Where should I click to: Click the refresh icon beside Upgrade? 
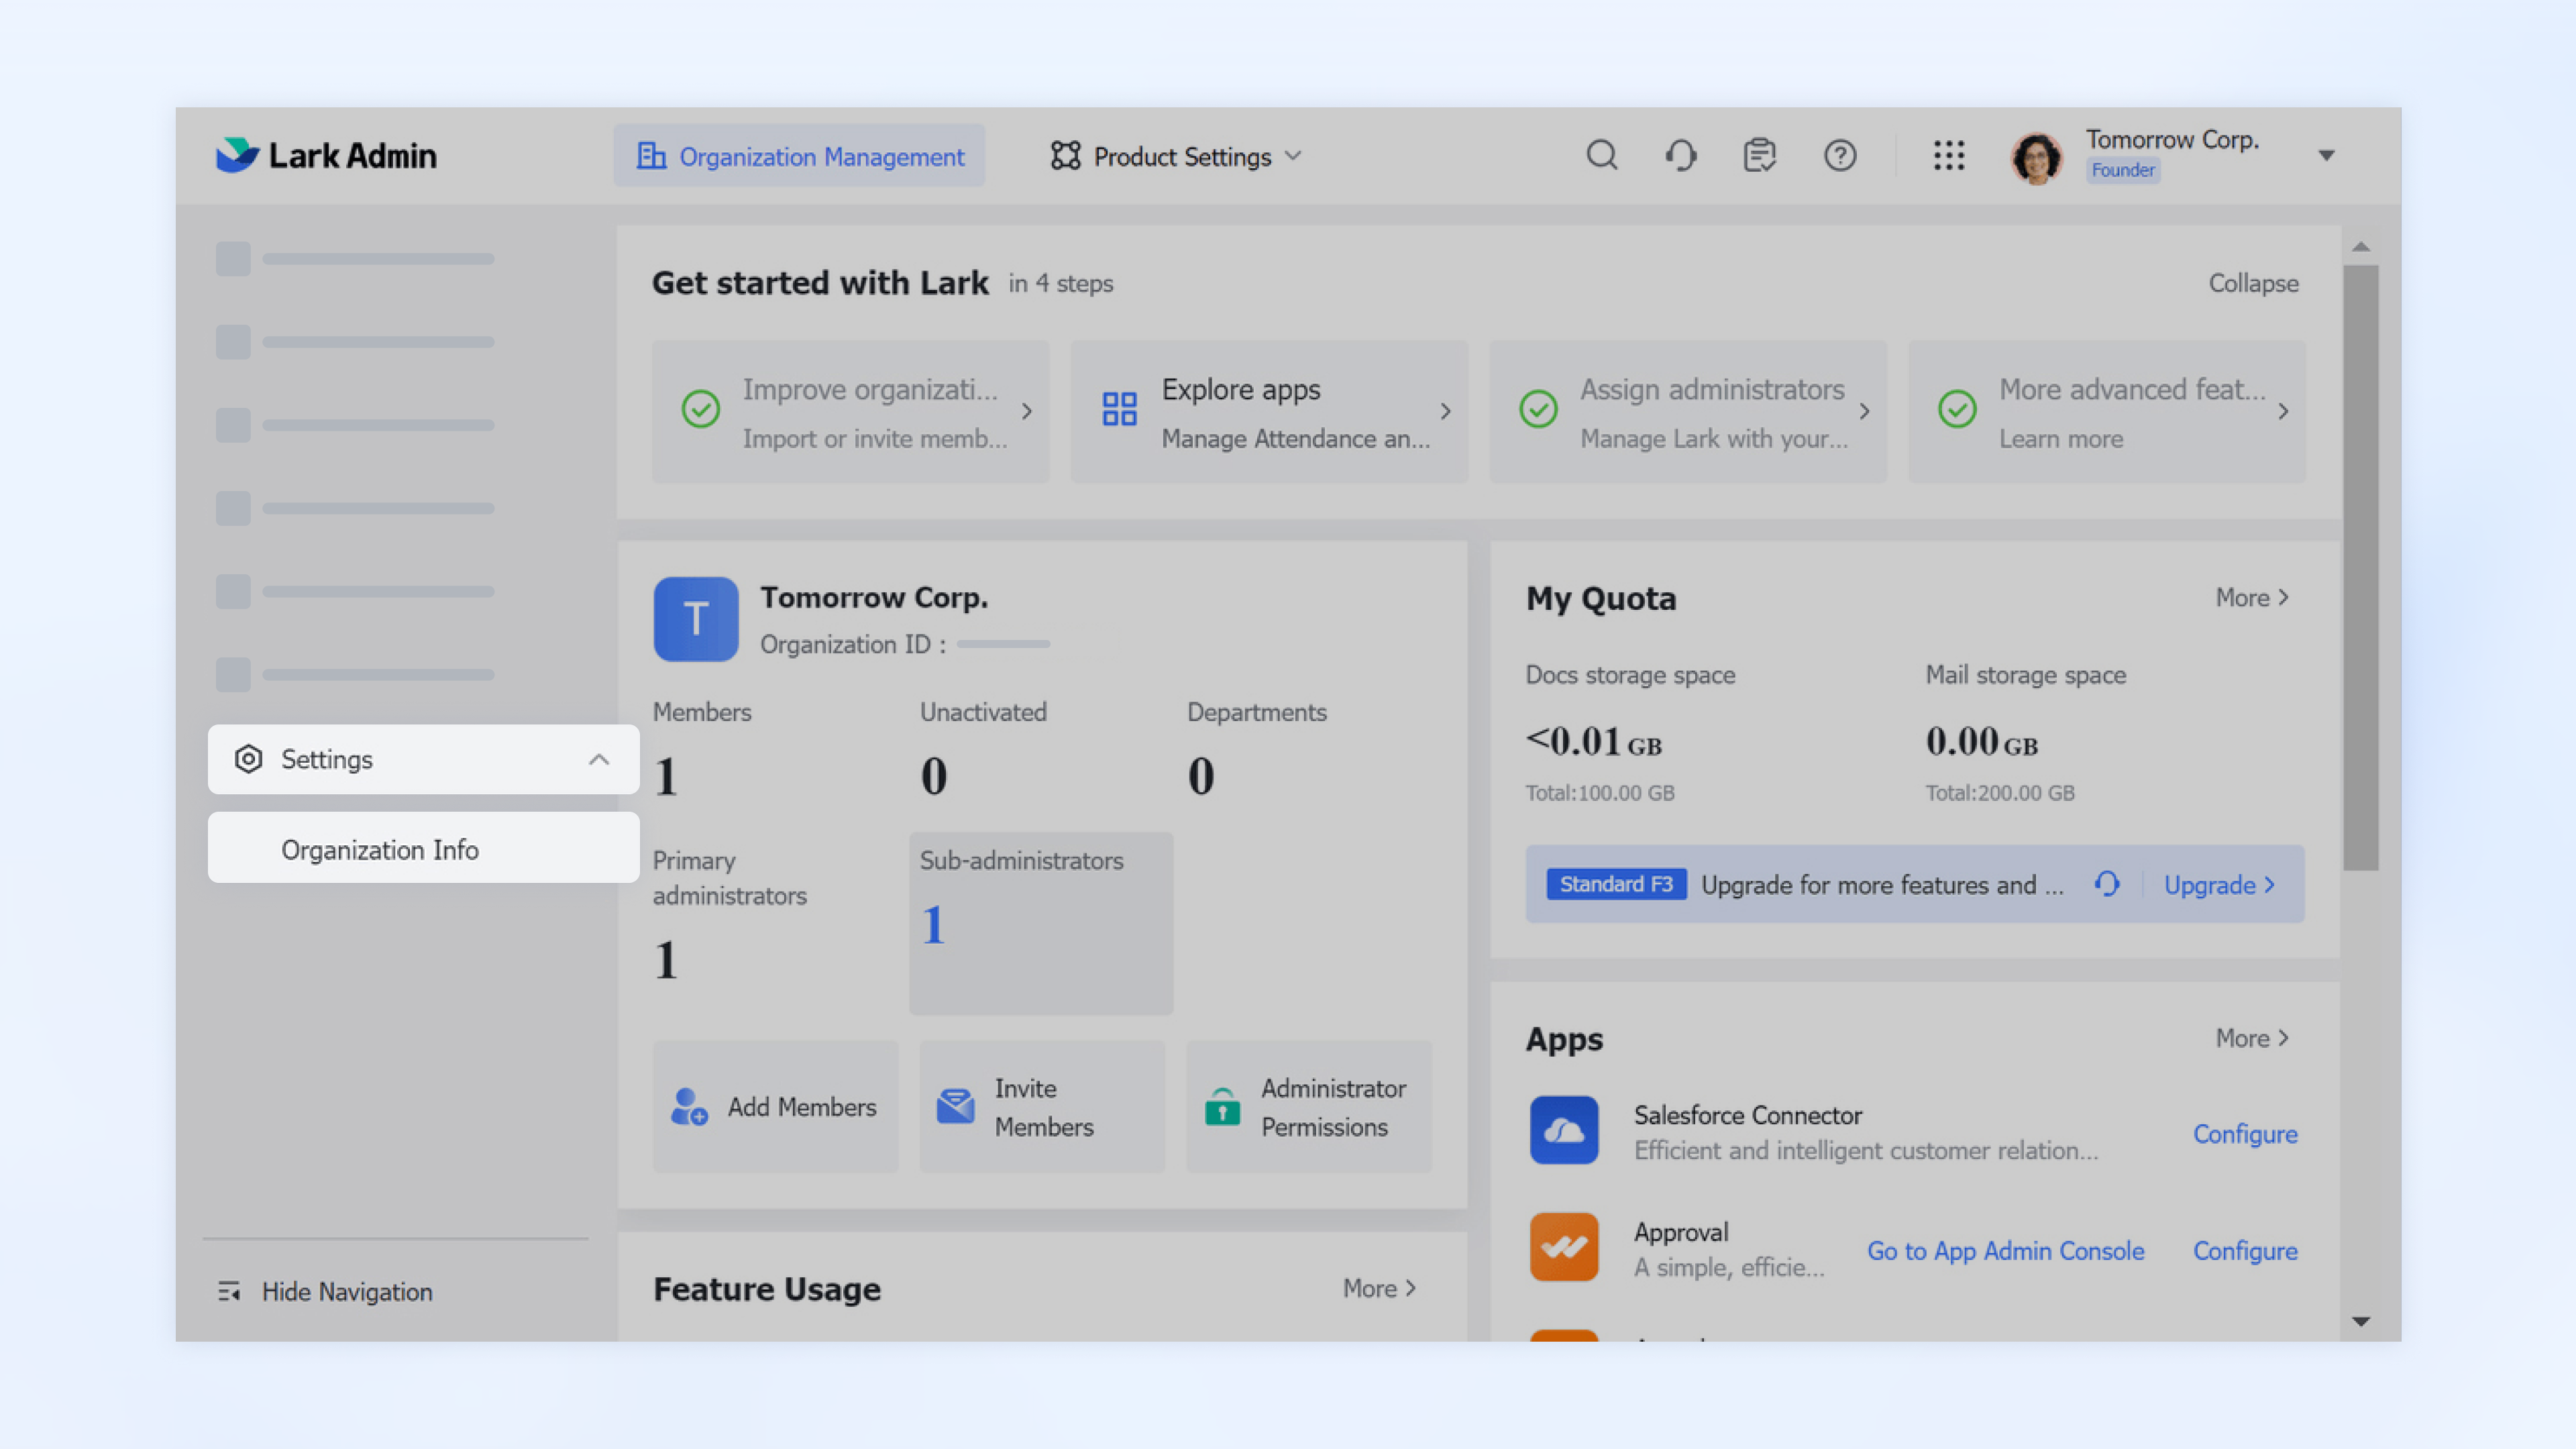tap(2107, 884)
